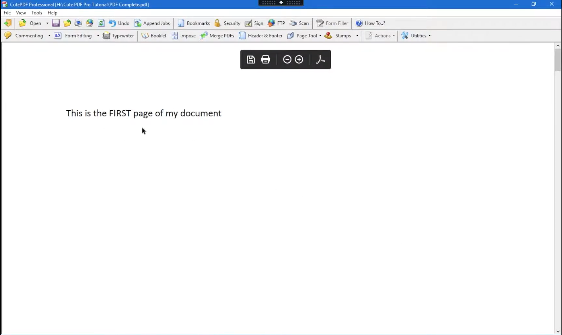The image size is (562, 335).
Task: Click the scrollbar down arrow
Action: [x=558, y=331]
